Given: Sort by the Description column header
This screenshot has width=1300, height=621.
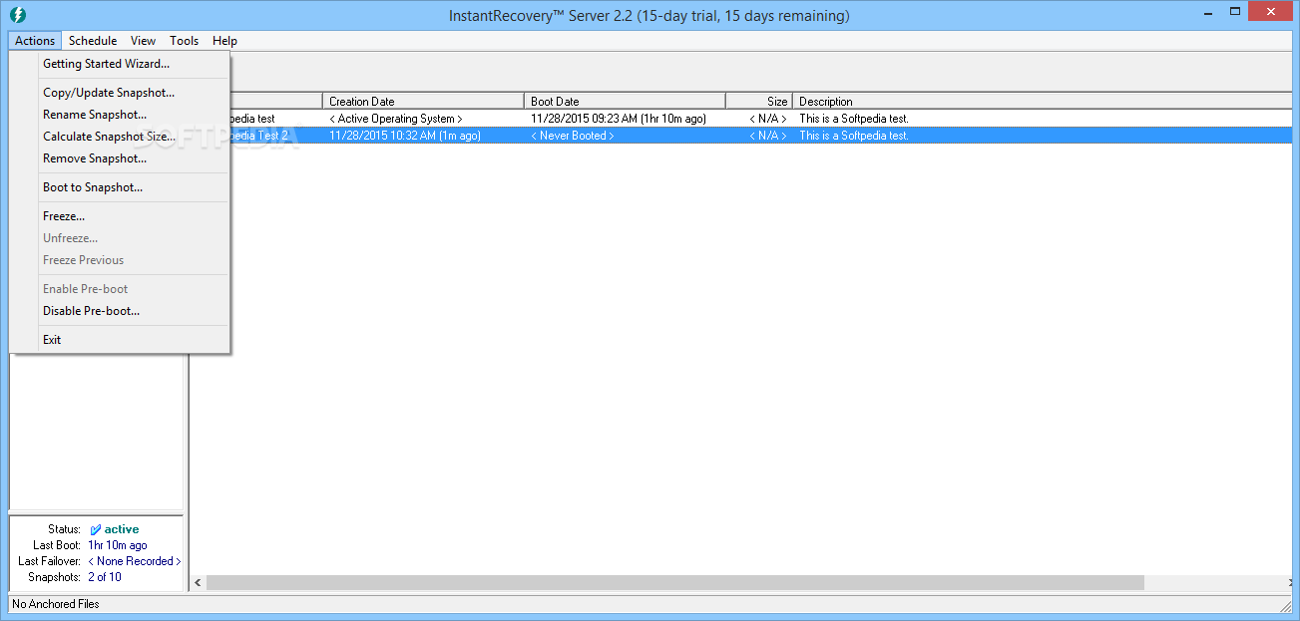Looking at the screenshot, I should (x=1045, y=101).
